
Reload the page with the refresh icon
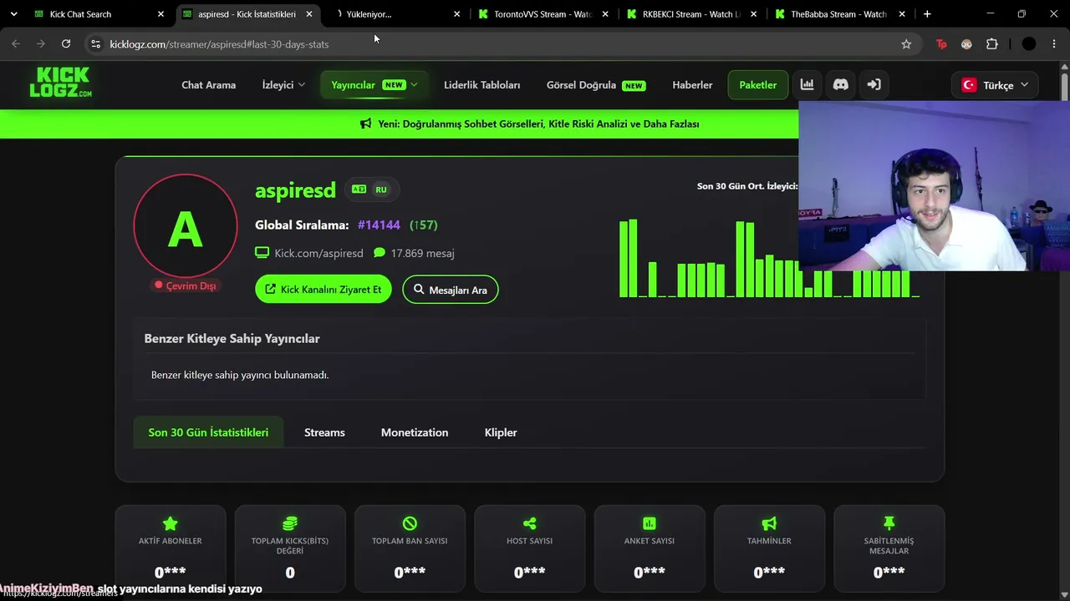coord(66,44)
